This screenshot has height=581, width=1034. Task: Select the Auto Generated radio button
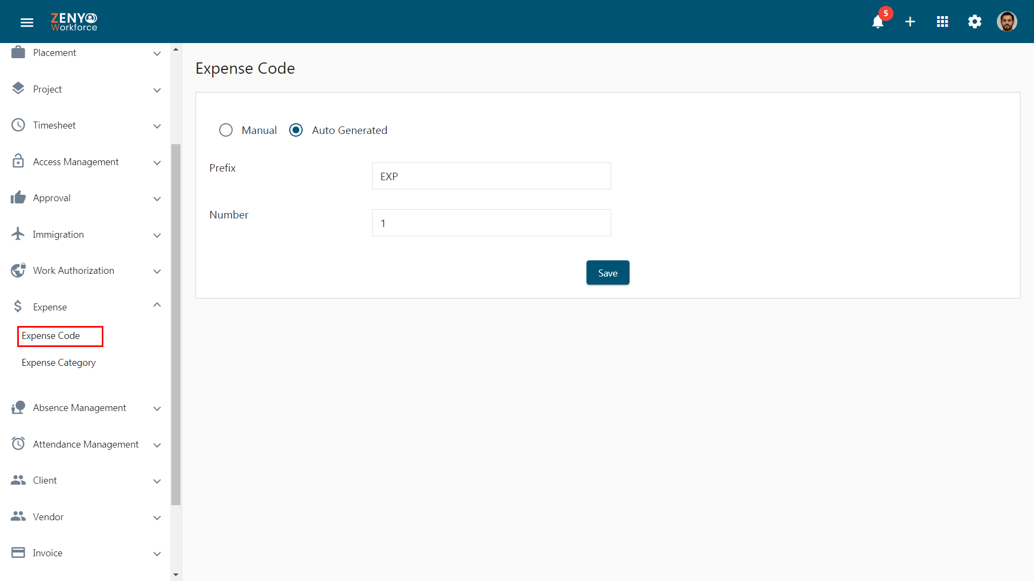point(297,130)
